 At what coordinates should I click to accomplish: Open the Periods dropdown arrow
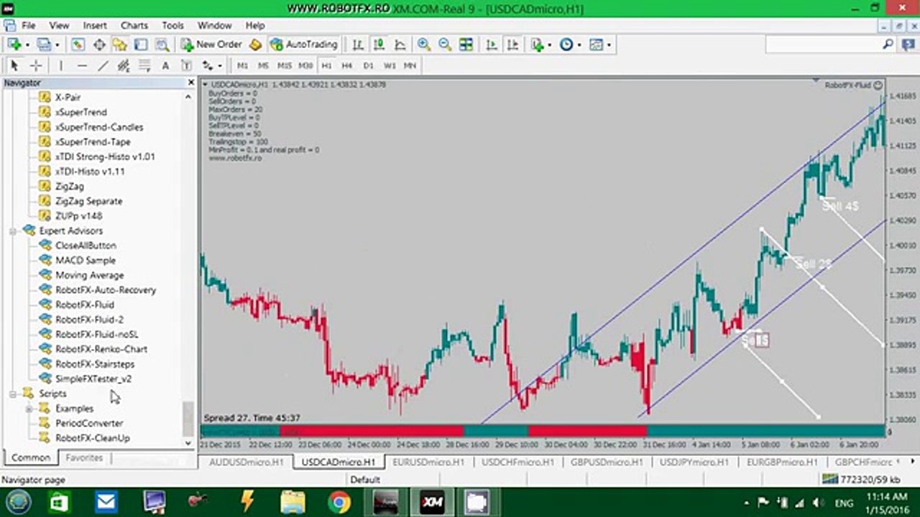coord(579,45)
